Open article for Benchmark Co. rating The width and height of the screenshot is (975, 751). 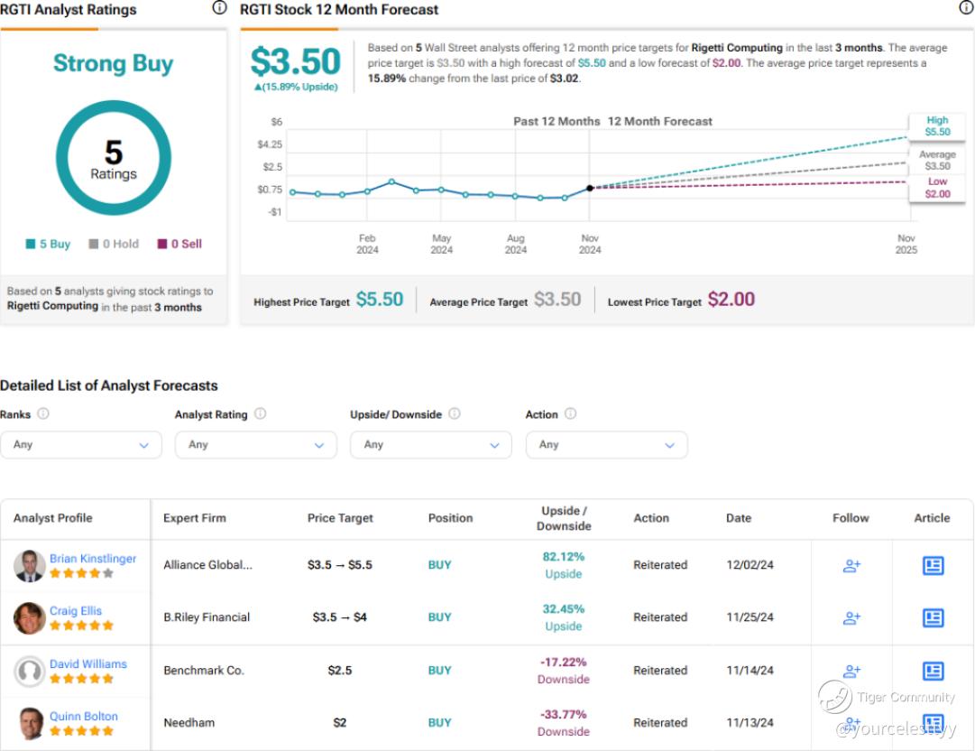click(x=933, y=671)
